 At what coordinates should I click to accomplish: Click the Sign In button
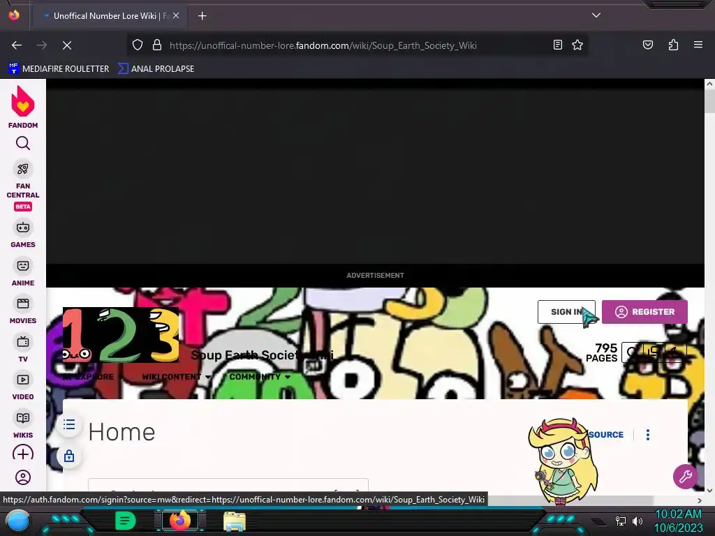coord(566,312)
